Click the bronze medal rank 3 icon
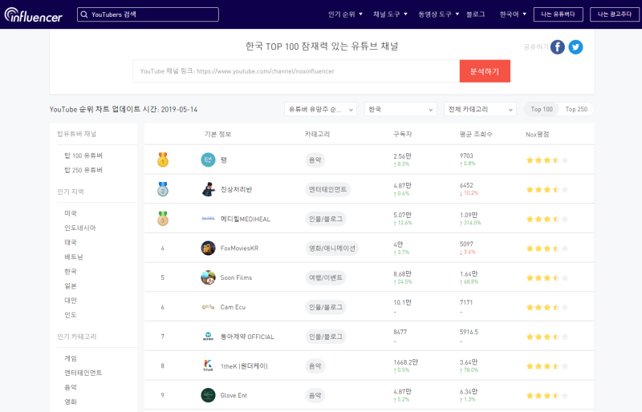 pos(163,219)
